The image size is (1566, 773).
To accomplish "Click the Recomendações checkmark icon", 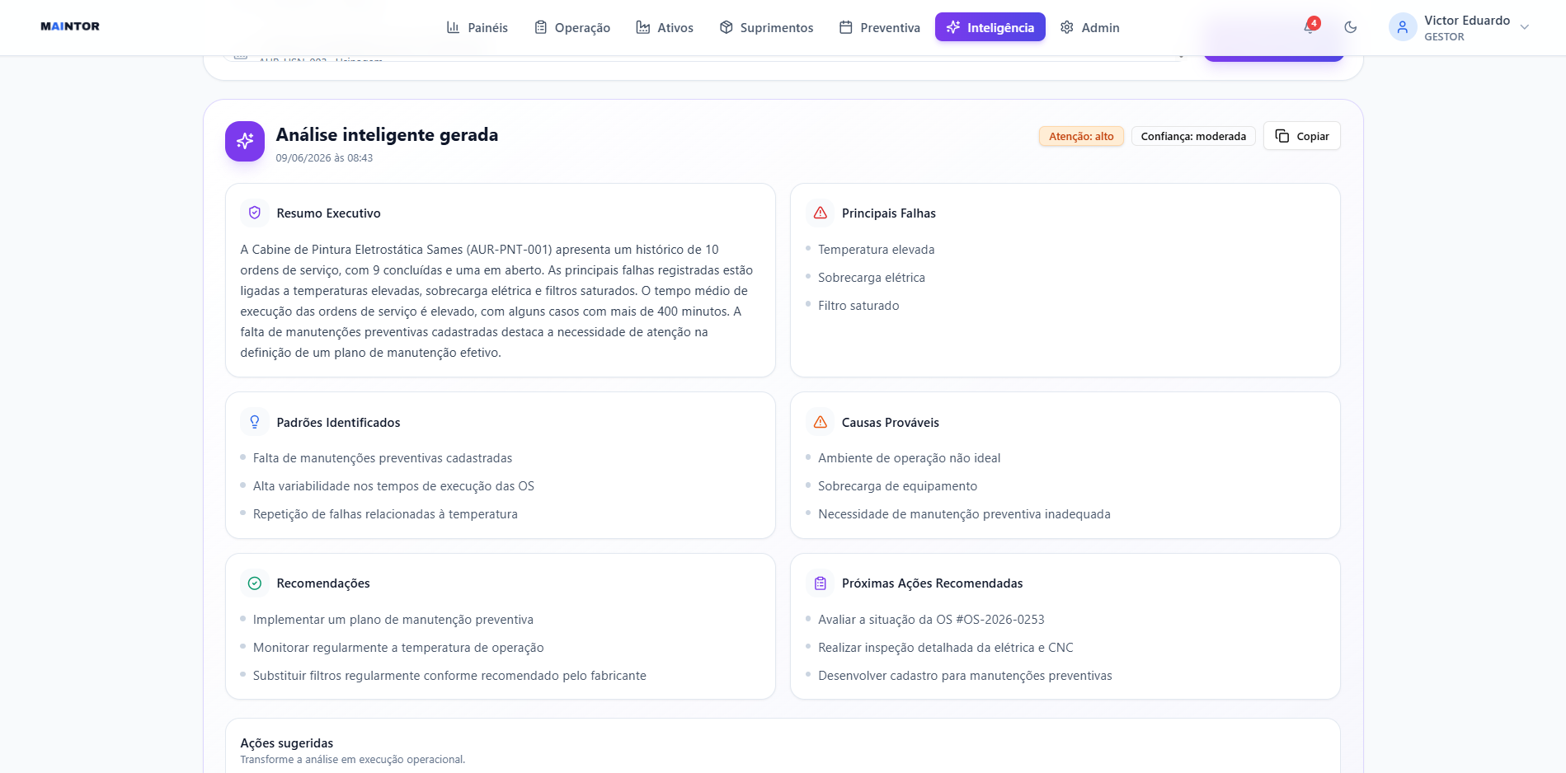I will [255, 583].
